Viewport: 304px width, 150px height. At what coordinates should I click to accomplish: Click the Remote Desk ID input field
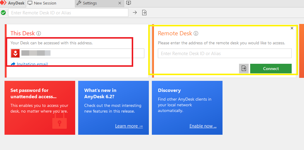(x=225, y=54)
